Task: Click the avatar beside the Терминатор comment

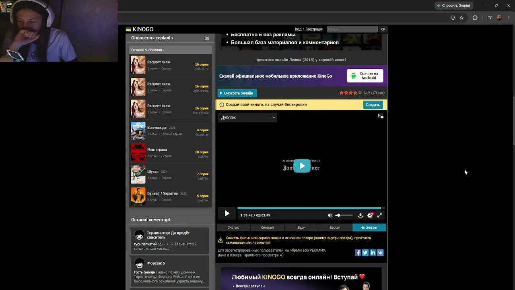Action: click(139, 235)
